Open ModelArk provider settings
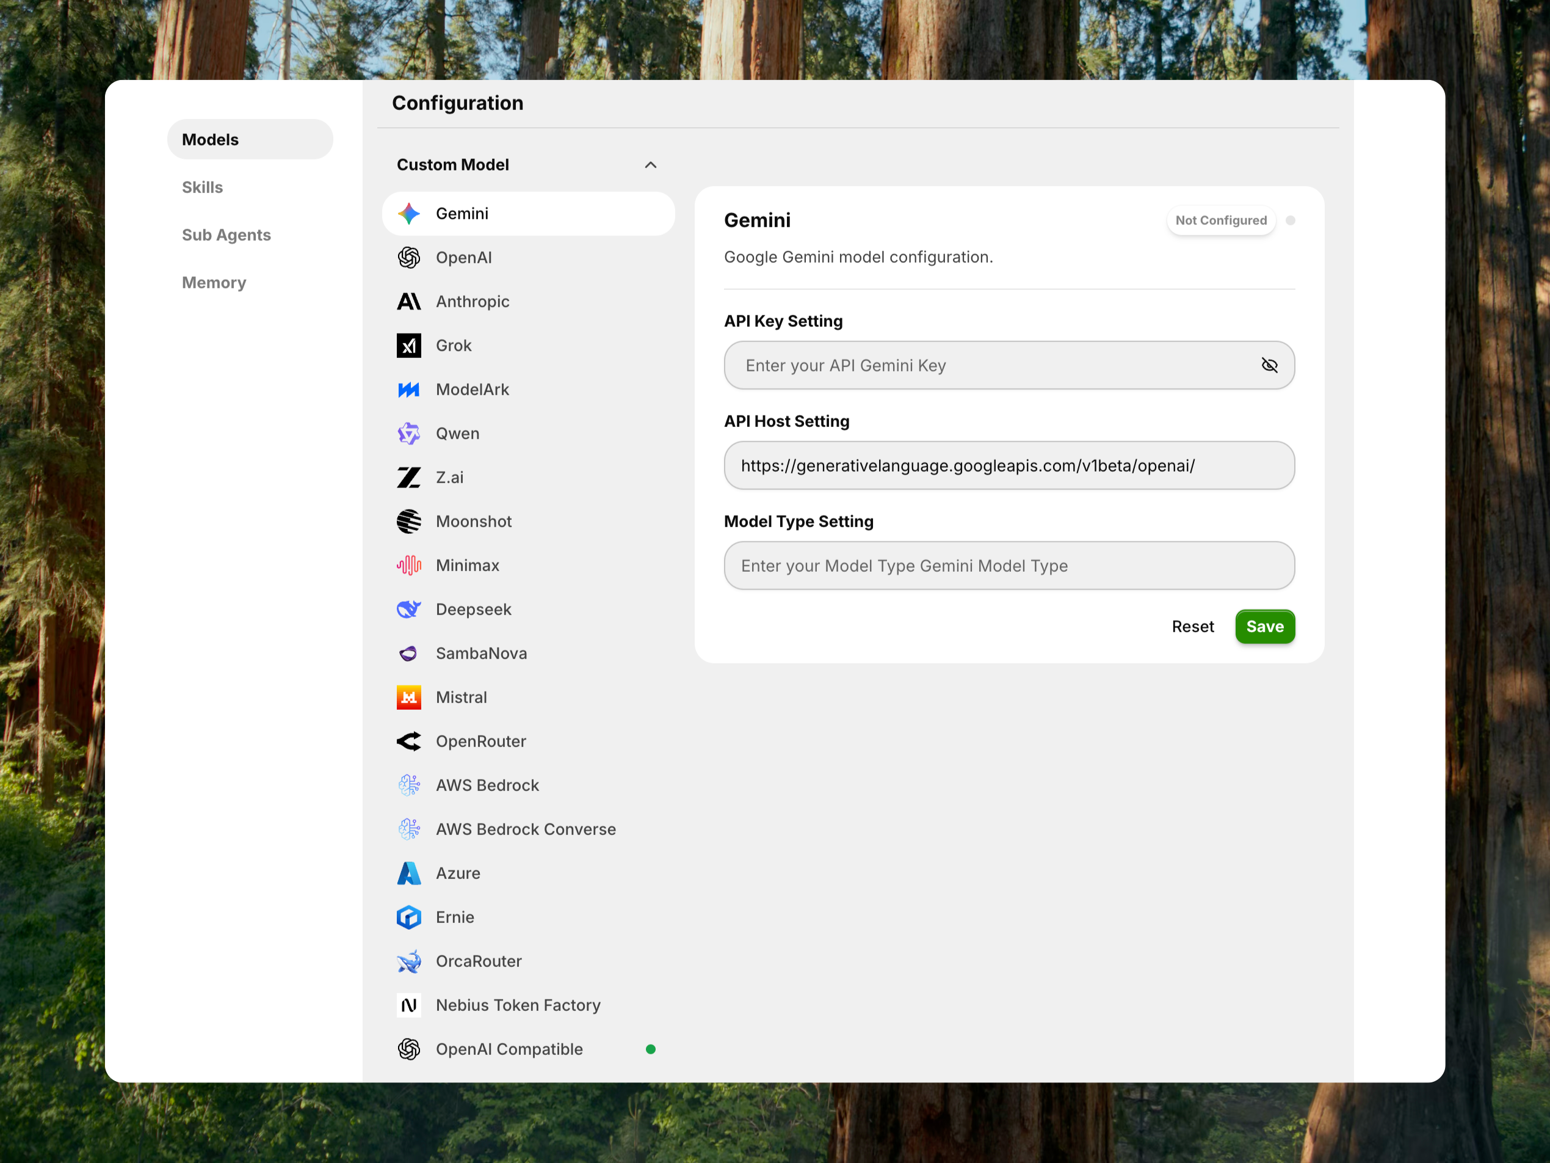1550x1163 pixels. pyautogui.click(x=473, y=390)
